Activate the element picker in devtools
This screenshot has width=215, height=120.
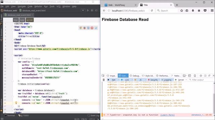(x=103, y=76)
